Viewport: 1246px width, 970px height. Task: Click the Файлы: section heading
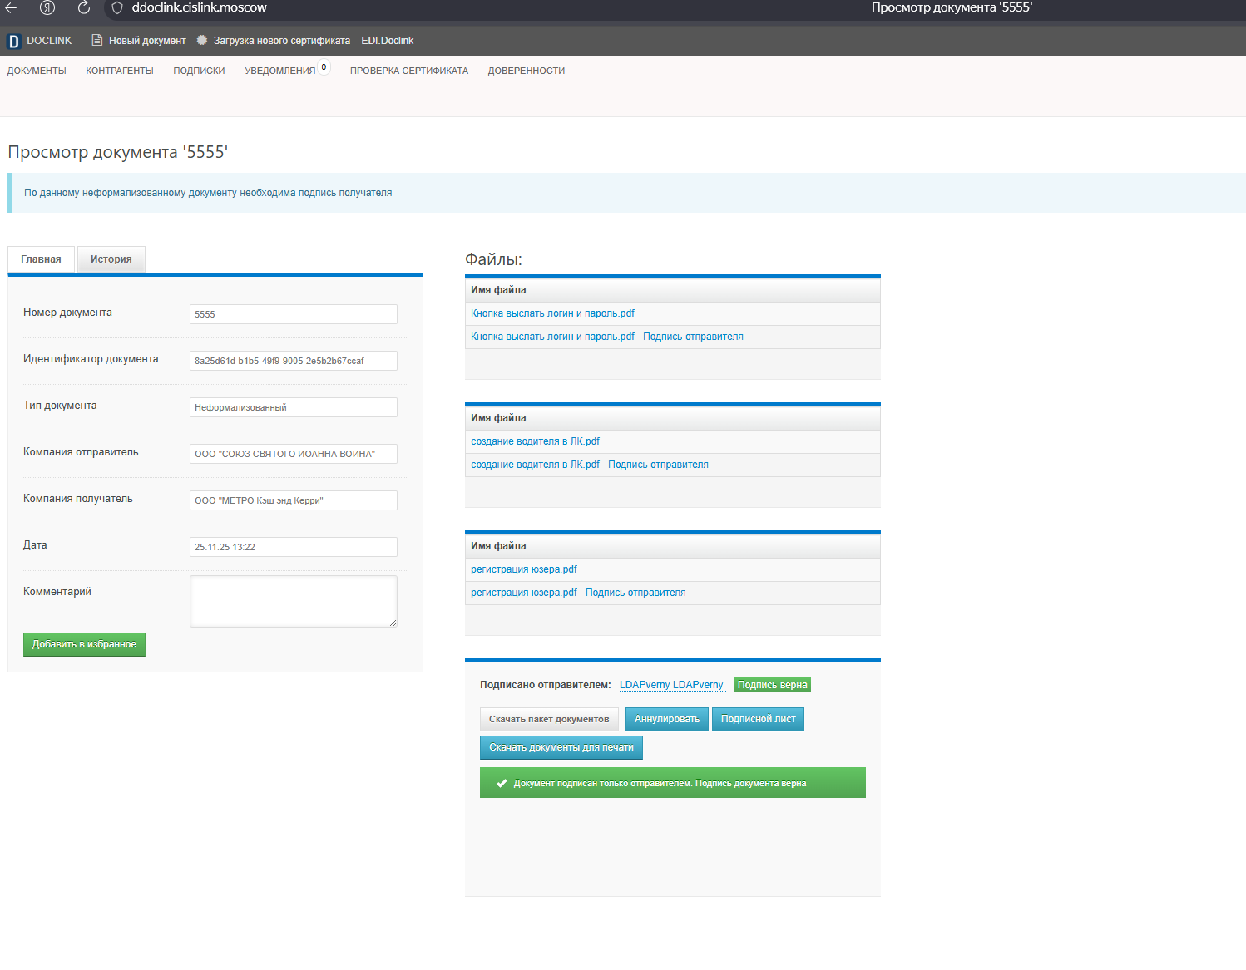tap(493, 259)
